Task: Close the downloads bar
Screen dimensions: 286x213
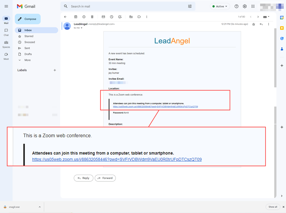Action: pos(283,207)
